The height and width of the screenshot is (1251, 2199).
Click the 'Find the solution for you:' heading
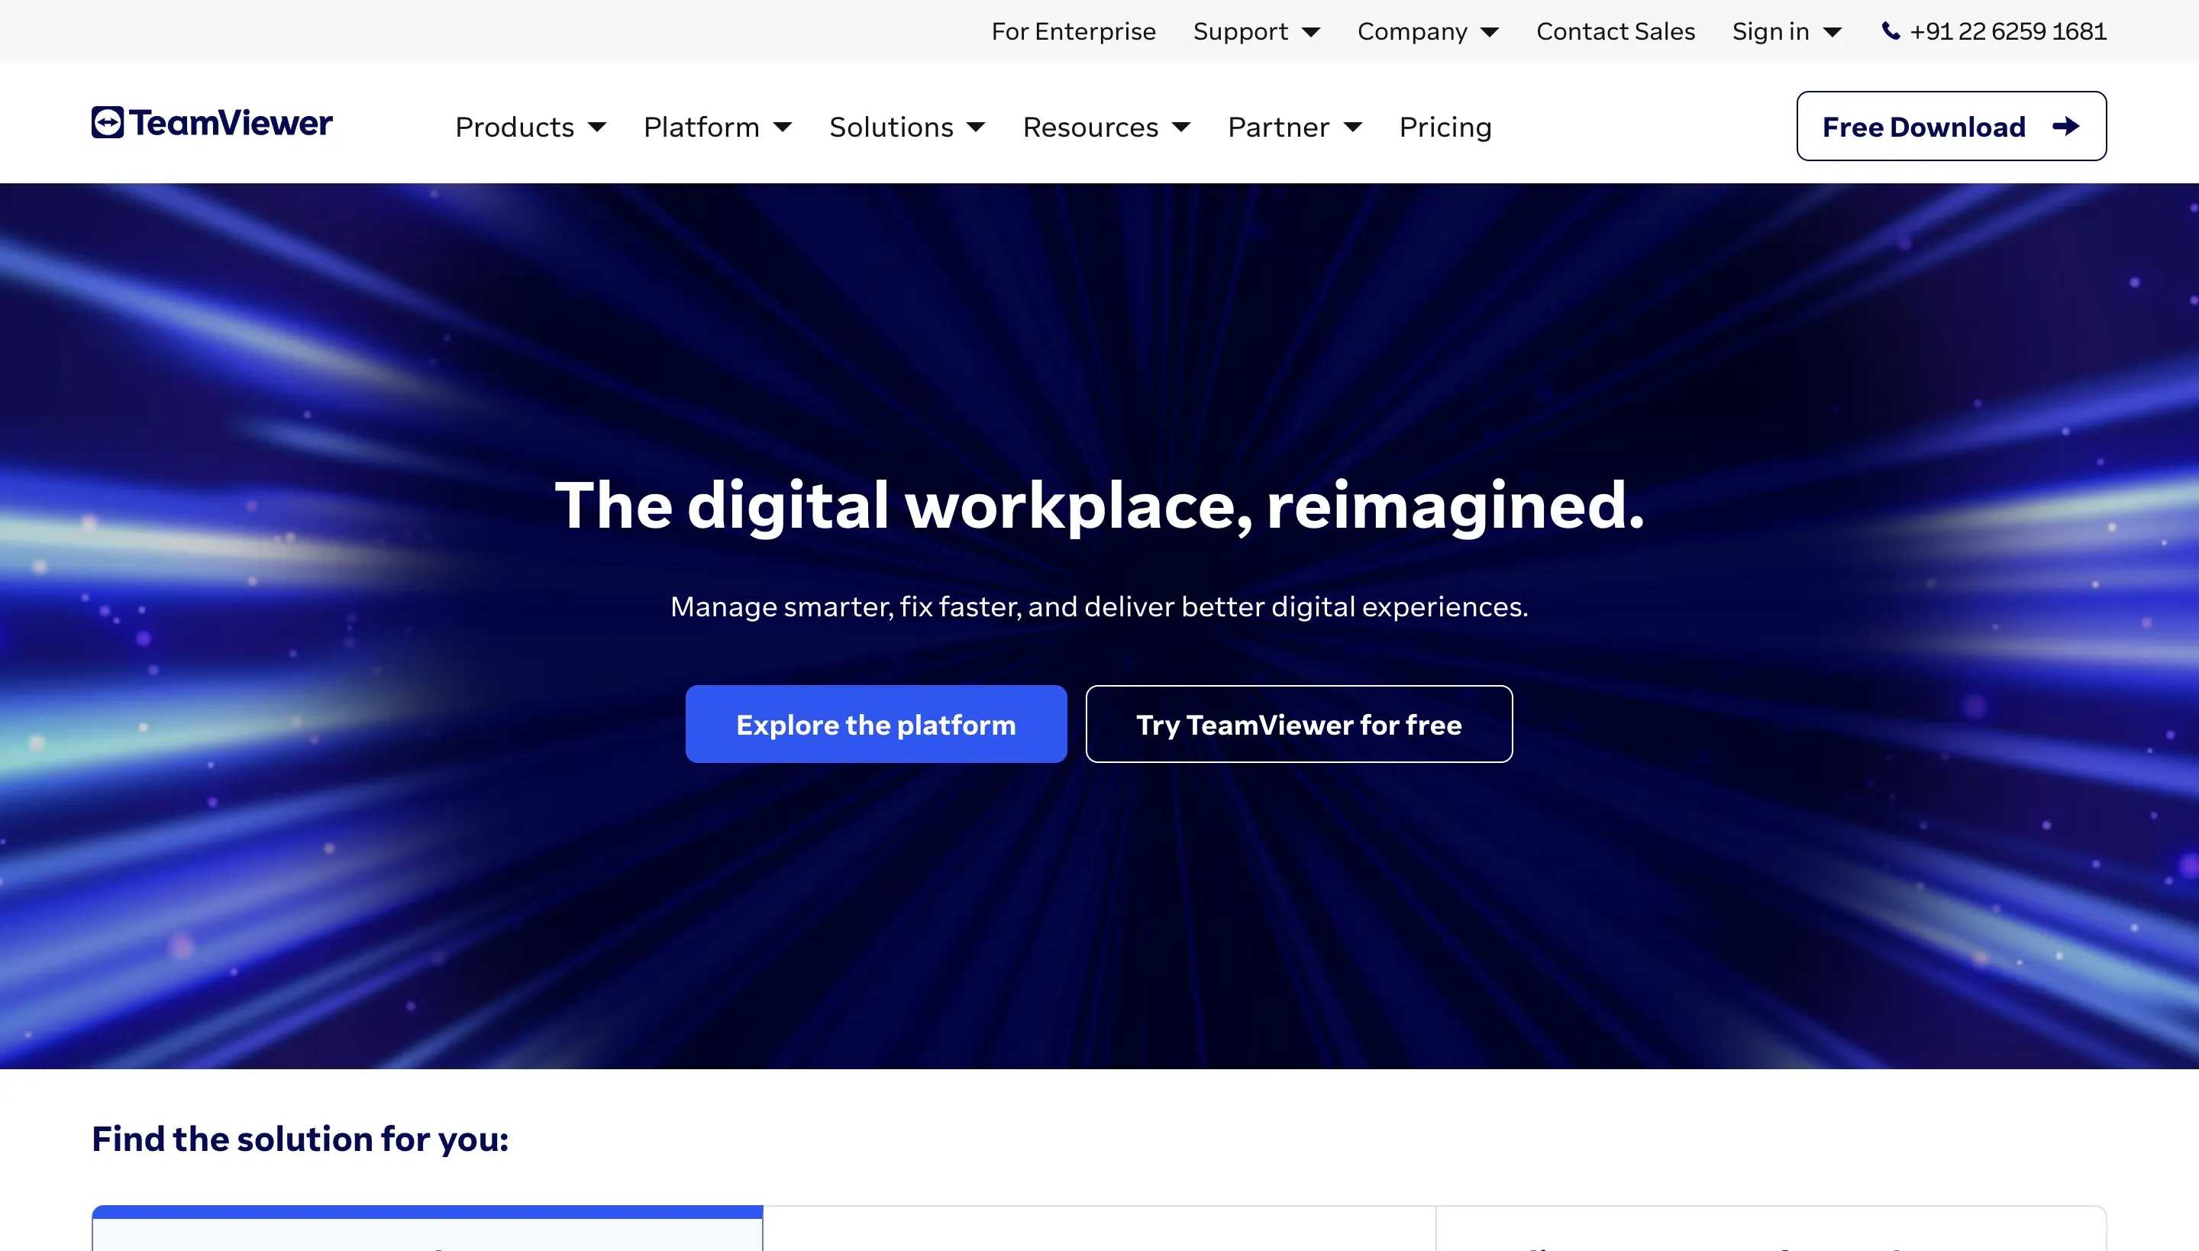[300, 1139]
